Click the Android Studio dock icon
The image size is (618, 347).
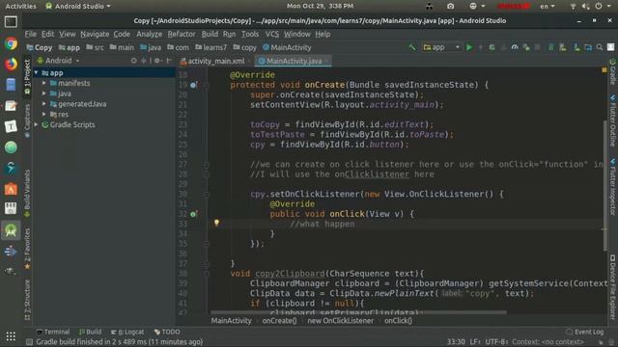click(x=11, y=230)
